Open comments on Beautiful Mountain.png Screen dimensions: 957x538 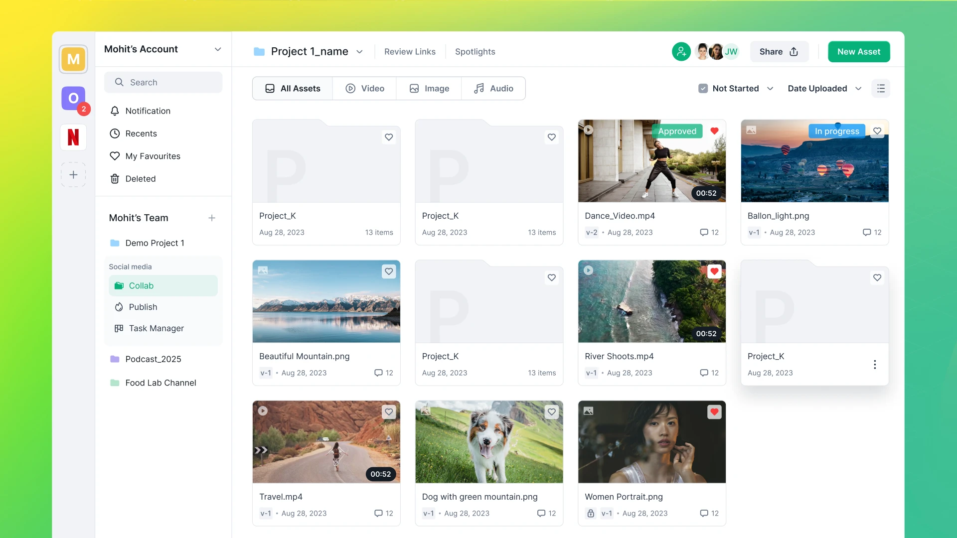(384, 373)
